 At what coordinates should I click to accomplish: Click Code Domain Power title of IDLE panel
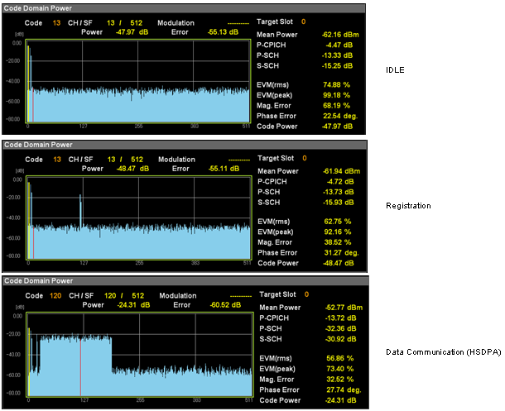(x=38, y=8)
